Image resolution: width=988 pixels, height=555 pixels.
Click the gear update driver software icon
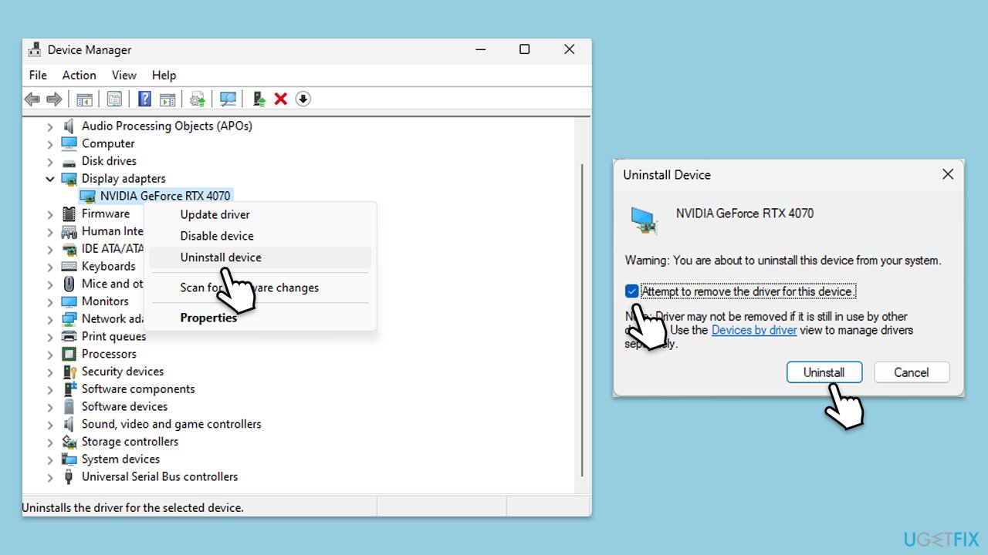tap(198, 99)
